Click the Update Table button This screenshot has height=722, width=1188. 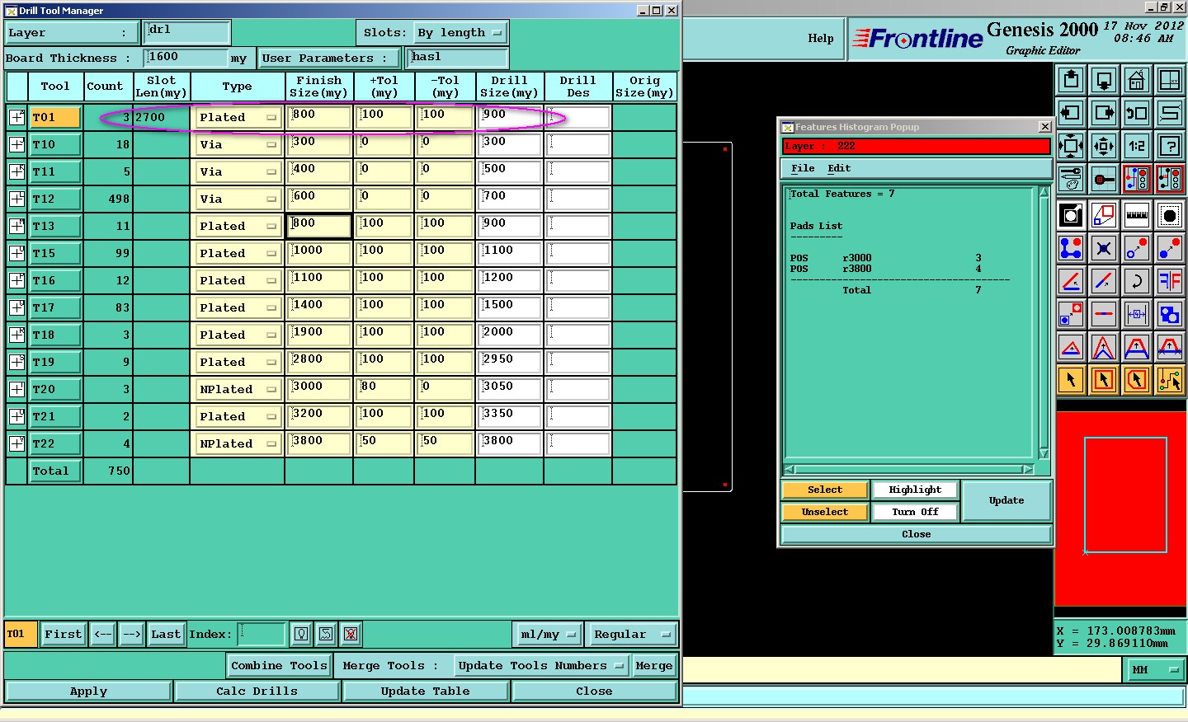426,692
